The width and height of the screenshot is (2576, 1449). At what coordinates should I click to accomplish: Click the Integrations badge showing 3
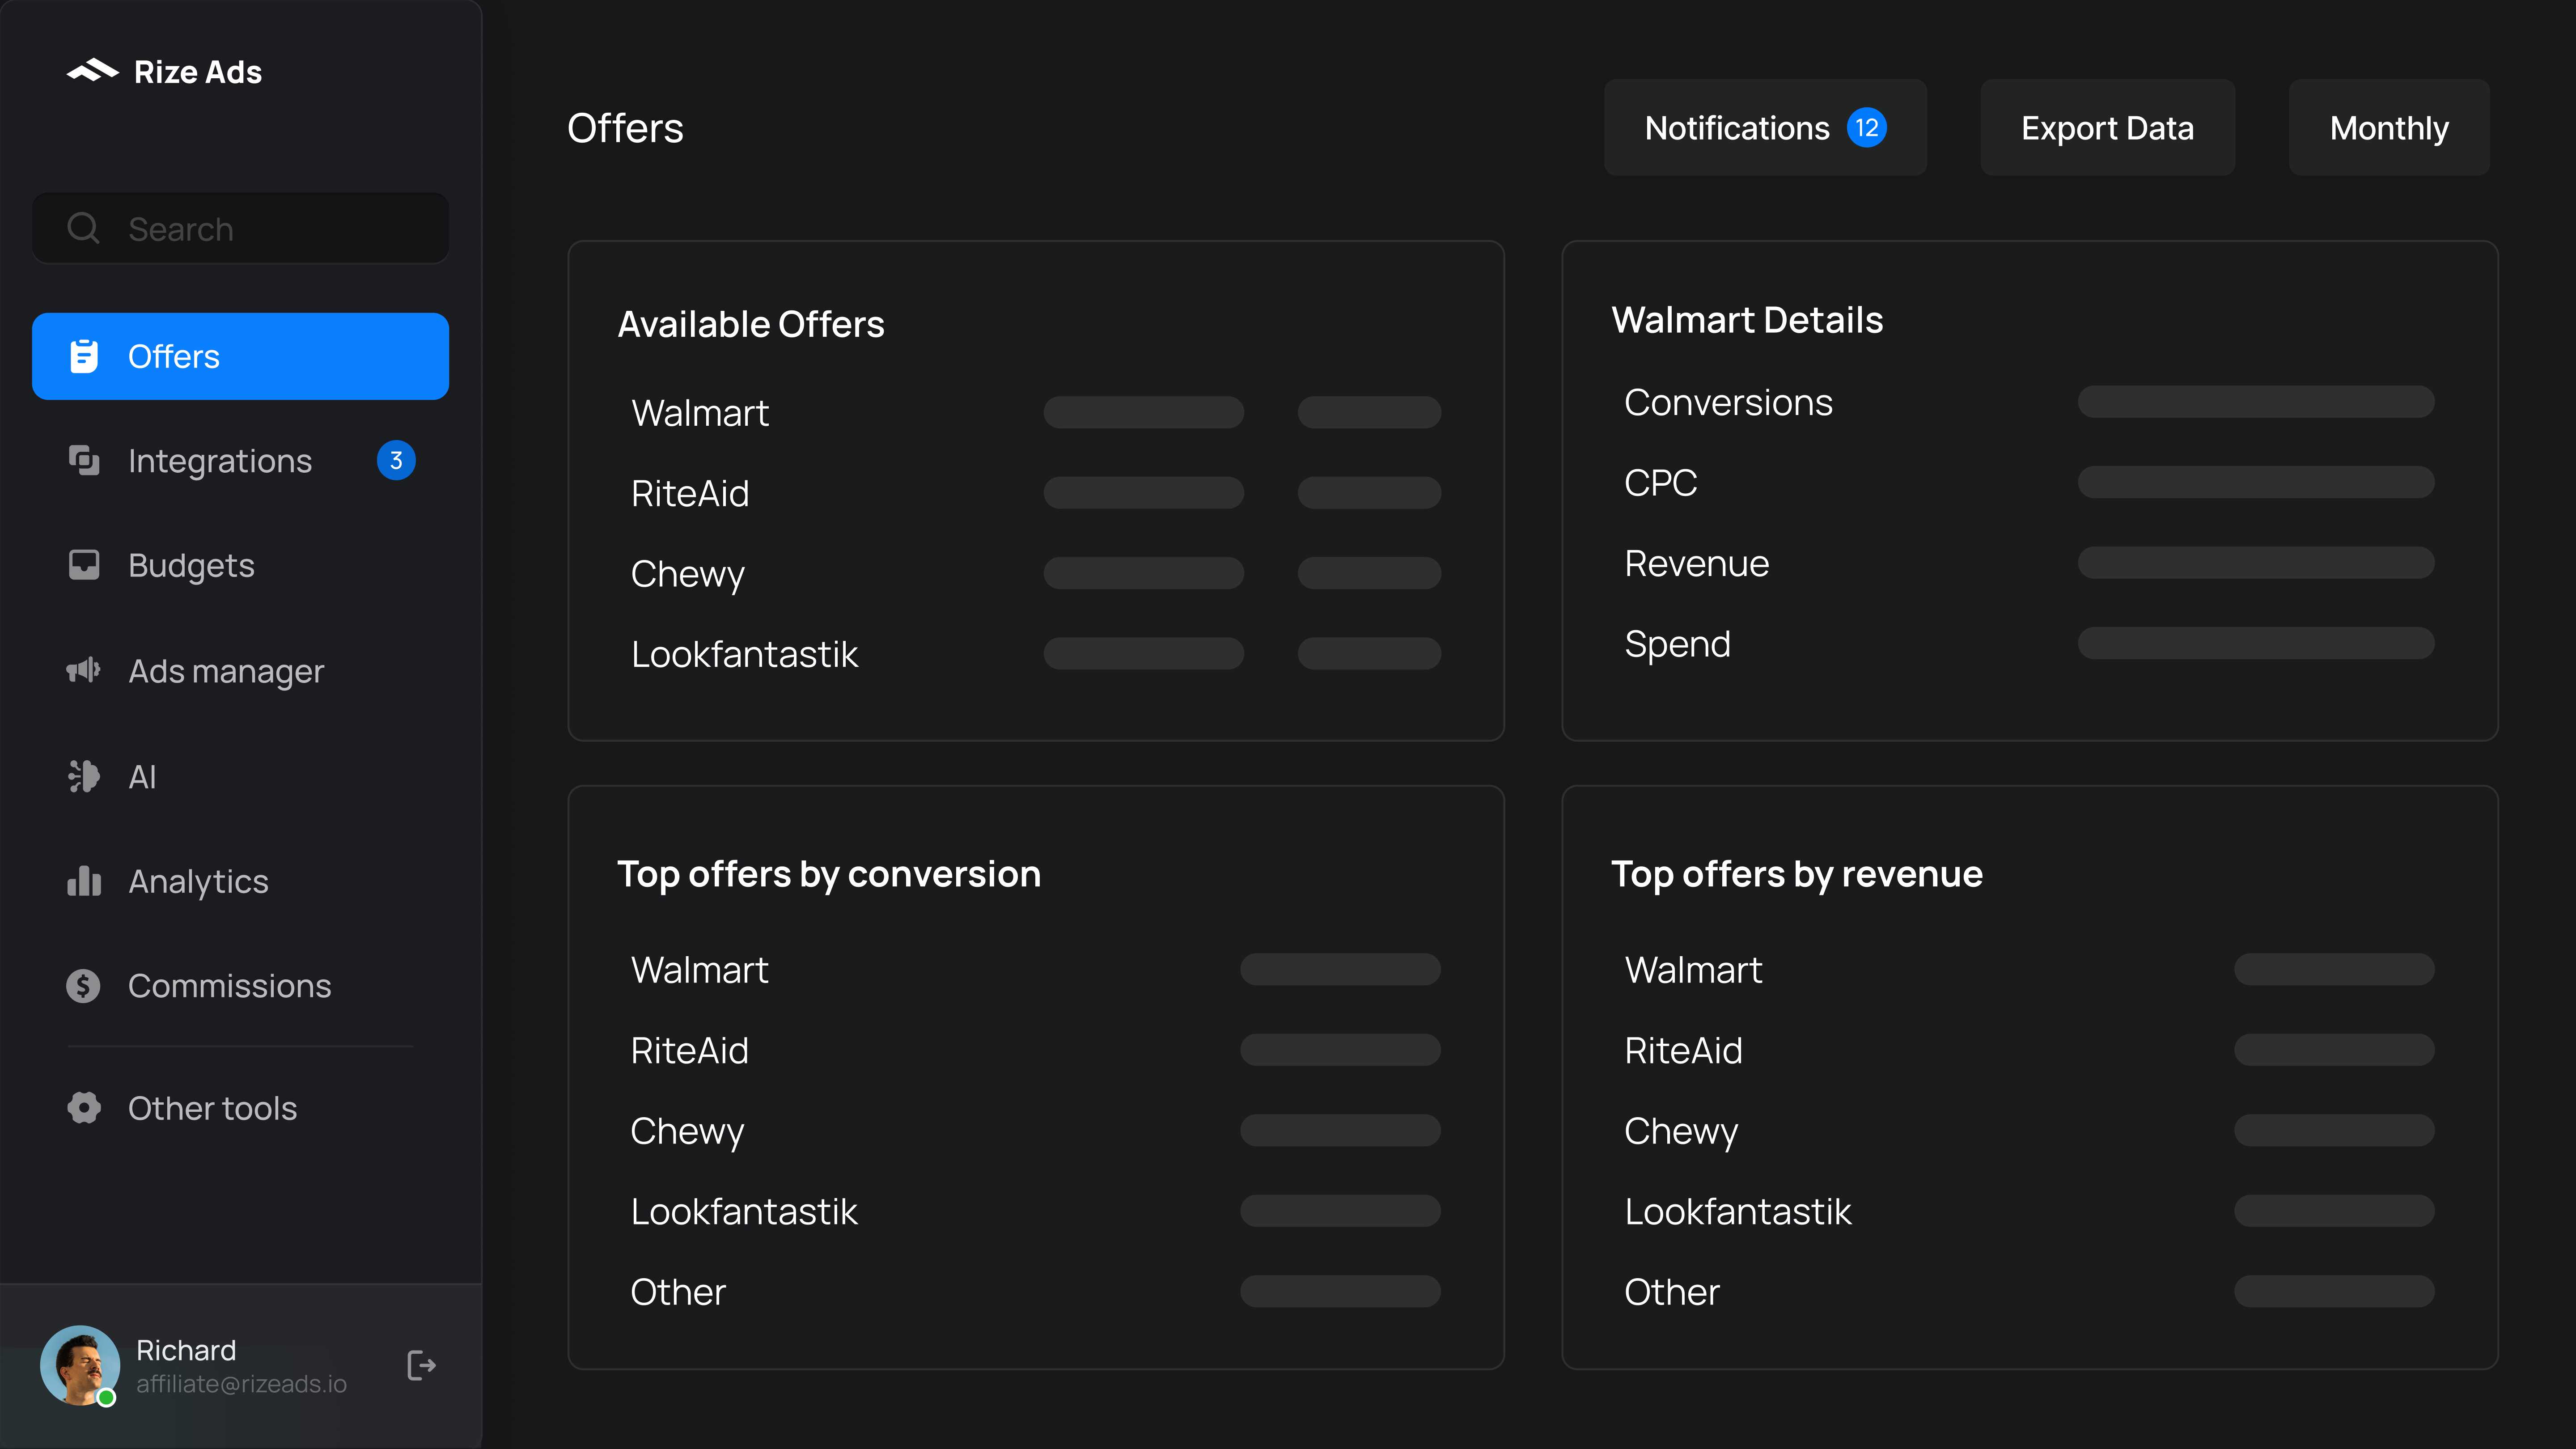[396, 460]
